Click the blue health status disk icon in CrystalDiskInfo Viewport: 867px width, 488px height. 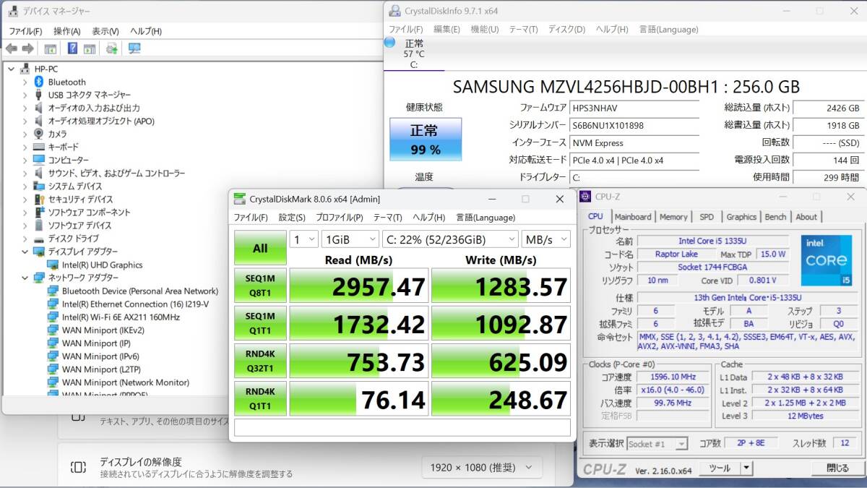[x=389, y=43]
